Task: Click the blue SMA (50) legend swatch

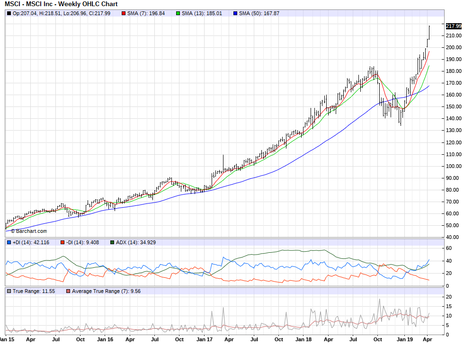Action: coord(235,13)
